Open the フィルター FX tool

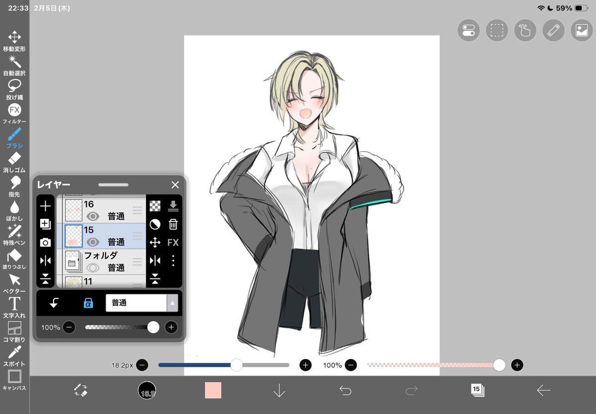click(14, 114)
